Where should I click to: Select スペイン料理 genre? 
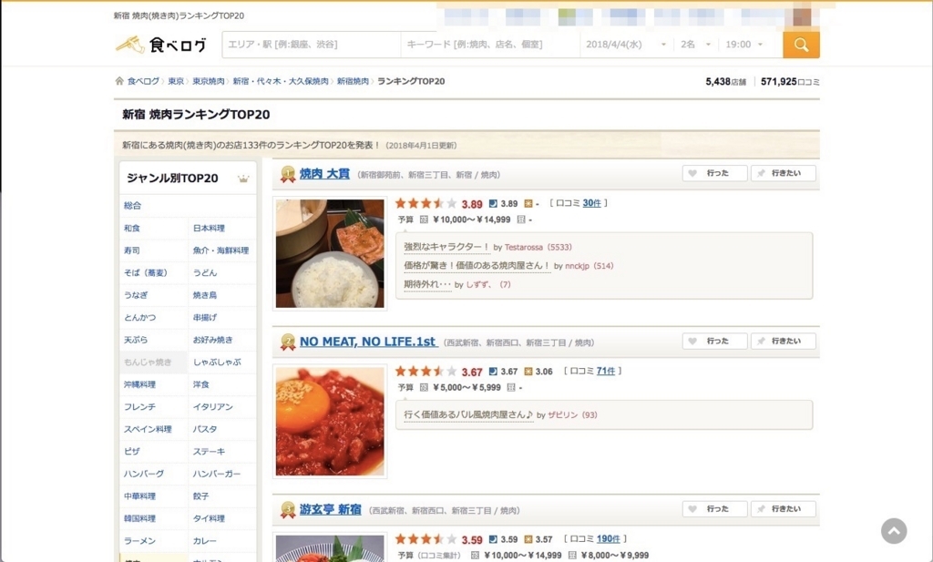point(148,429)
